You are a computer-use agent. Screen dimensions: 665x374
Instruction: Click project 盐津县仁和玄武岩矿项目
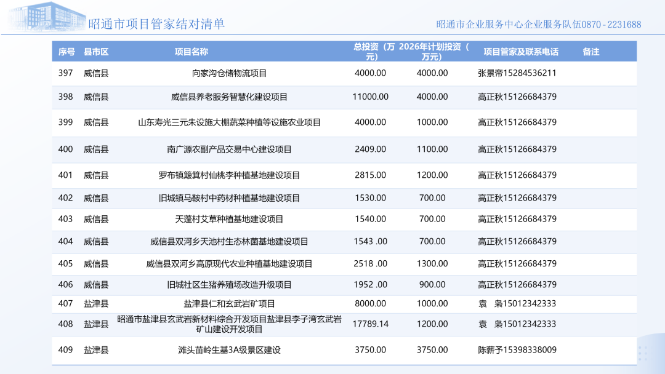(229, 304)
